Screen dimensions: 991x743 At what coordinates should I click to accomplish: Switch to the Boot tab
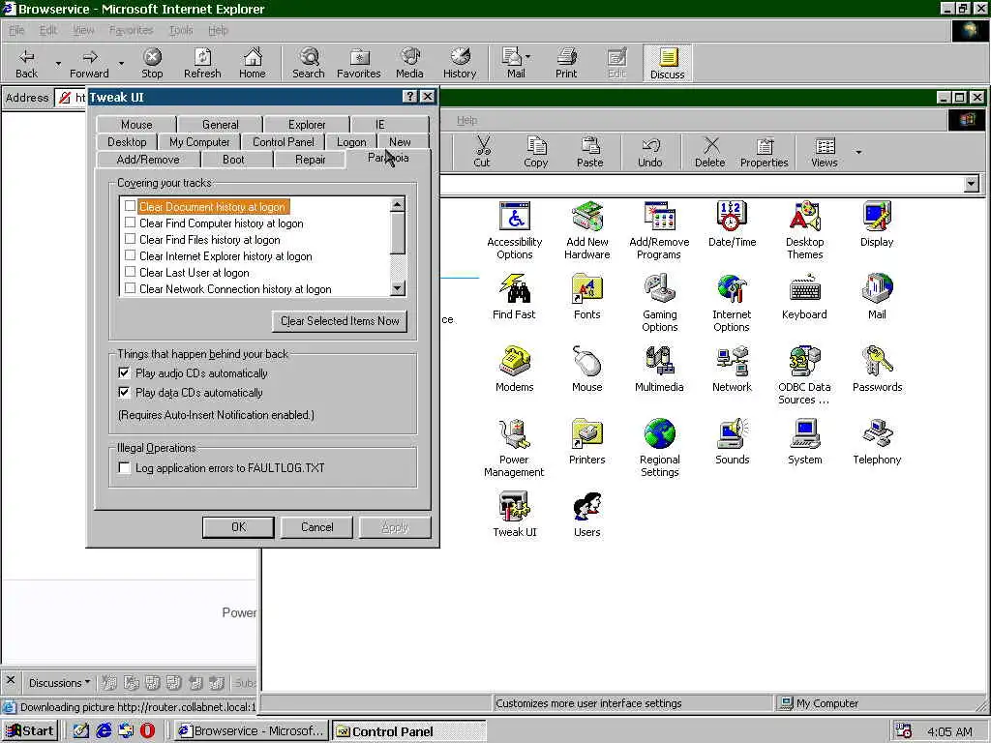[233, 160]
